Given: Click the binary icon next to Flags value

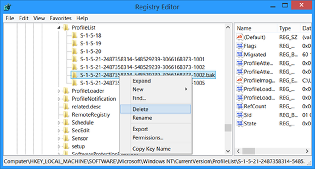Looking at the screenshot, I should coord(240,46).
